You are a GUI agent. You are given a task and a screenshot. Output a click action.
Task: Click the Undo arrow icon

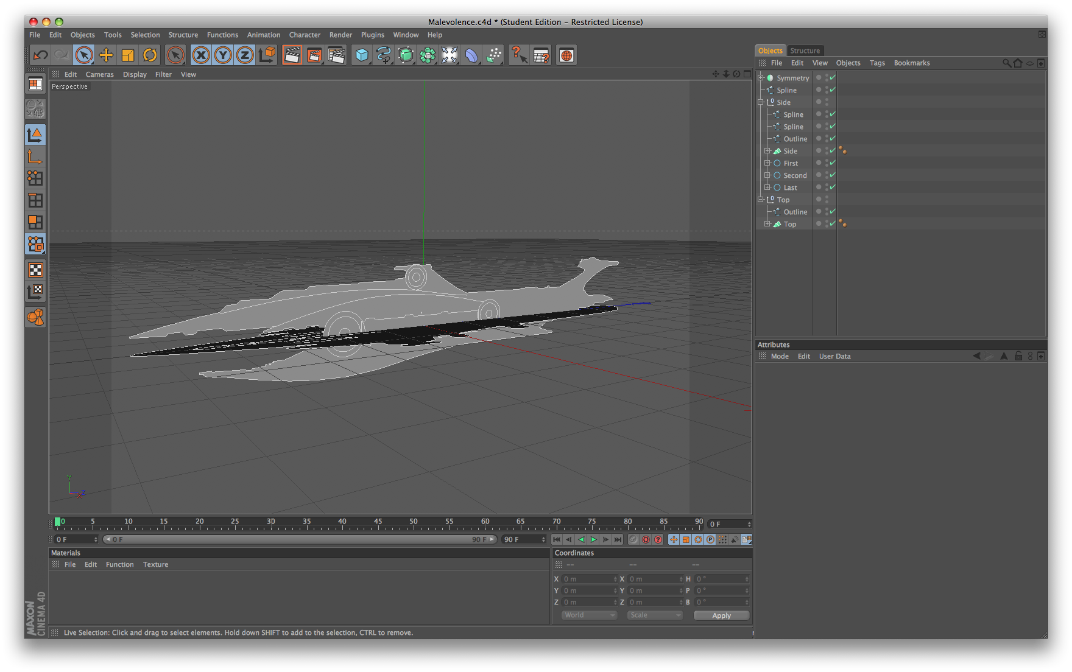click(x=41, y=55)
